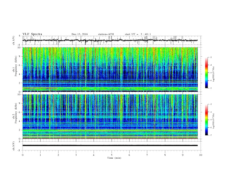Click the "ch.1(V)" axis label
Image resolution: width=226 pixels, height=174 pixels.
(14, 40)
